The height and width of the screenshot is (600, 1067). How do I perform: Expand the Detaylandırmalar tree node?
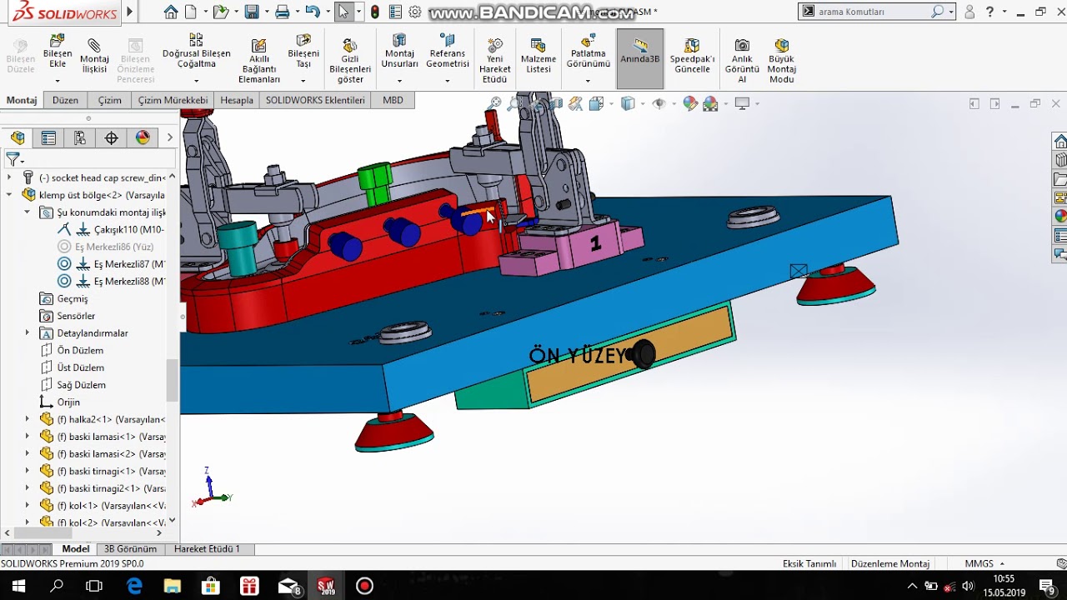[x=27, y=333]
